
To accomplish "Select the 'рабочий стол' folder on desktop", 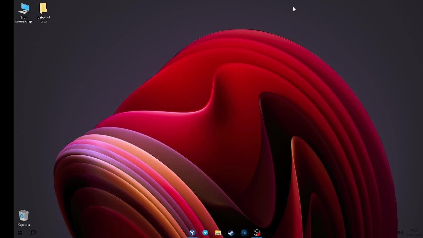I will 44,13.
